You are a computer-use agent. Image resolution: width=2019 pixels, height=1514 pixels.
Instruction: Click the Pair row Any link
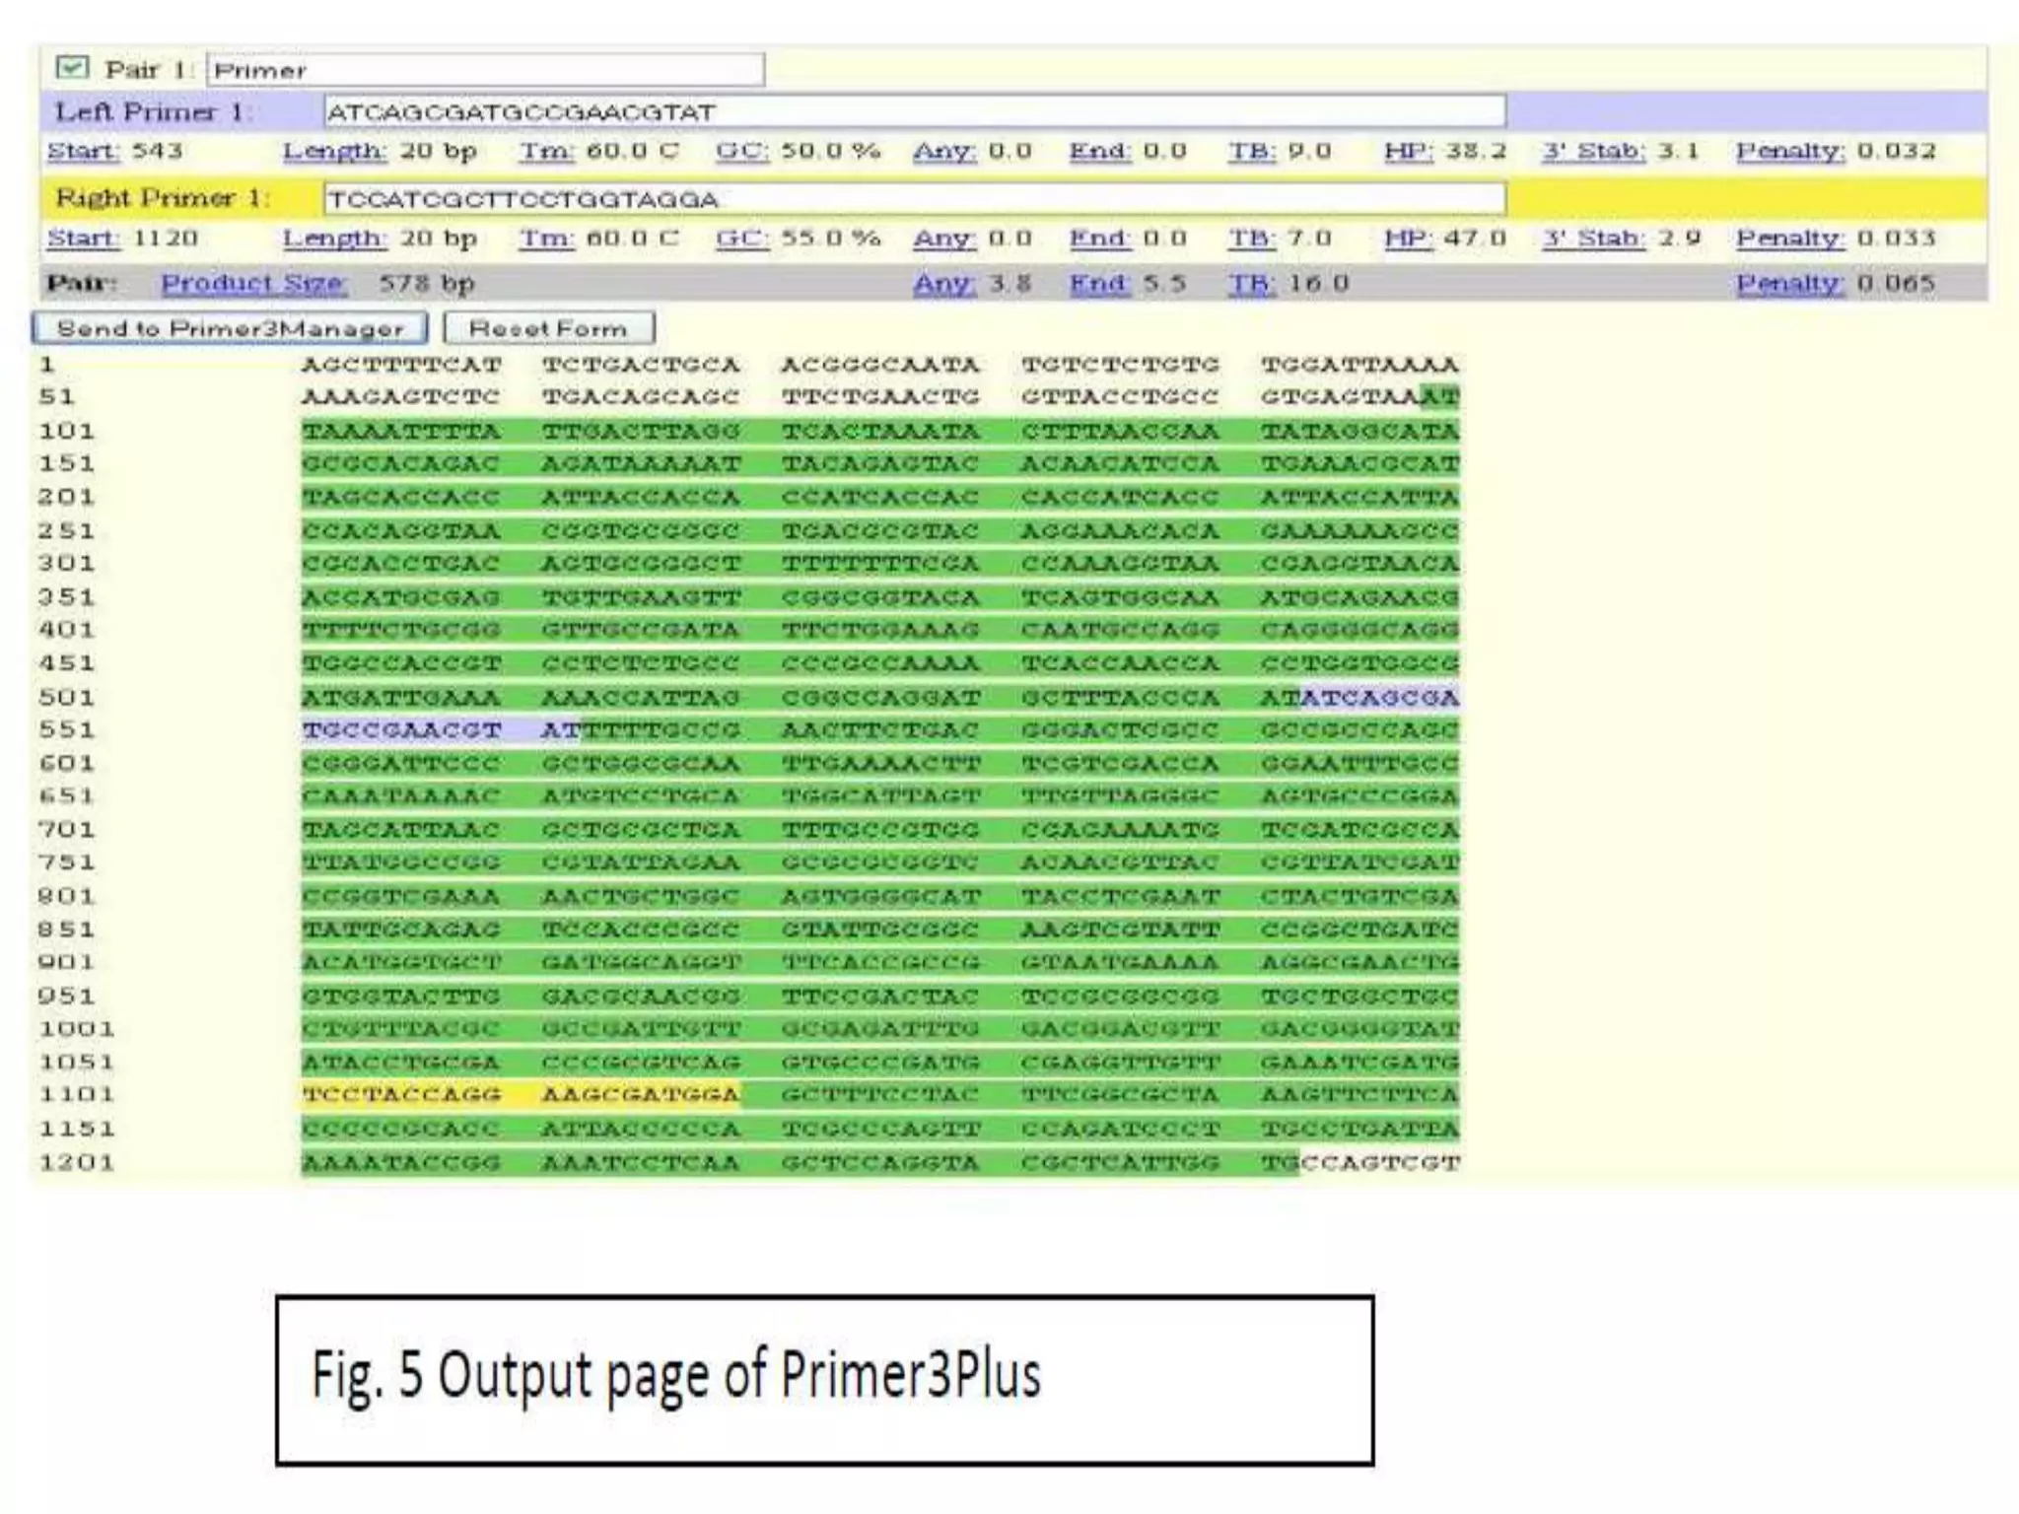tap(943, 284)
